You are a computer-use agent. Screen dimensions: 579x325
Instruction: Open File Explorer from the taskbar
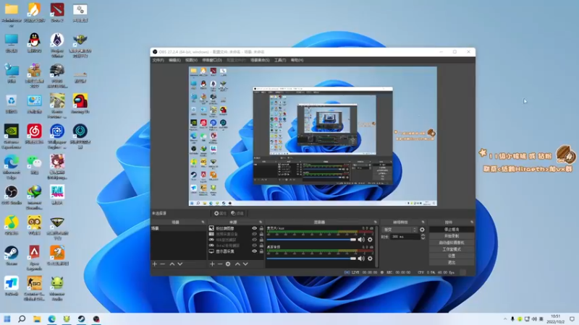coord(37,318)
